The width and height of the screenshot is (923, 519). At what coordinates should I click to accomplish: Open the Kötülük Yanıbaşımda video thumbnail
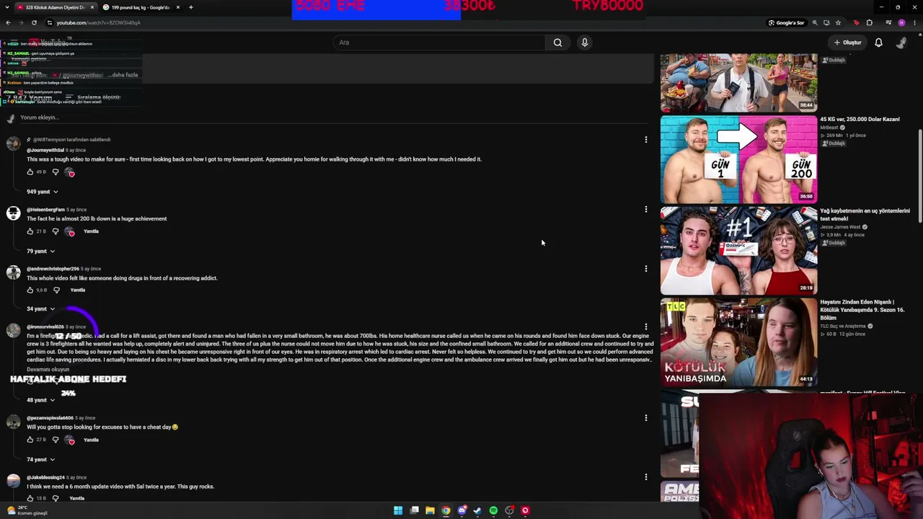pyautogui.click(x=738, y=342)
